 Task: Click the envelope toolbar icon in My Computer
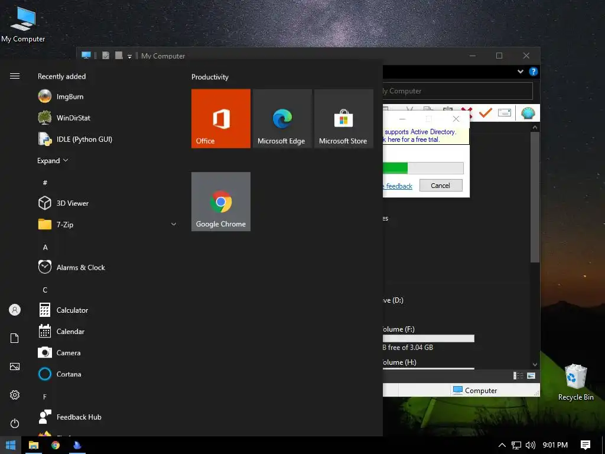(505, 113)
